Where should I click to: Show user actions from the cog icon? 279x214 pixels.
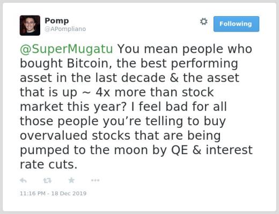click(x=204, y=21)
